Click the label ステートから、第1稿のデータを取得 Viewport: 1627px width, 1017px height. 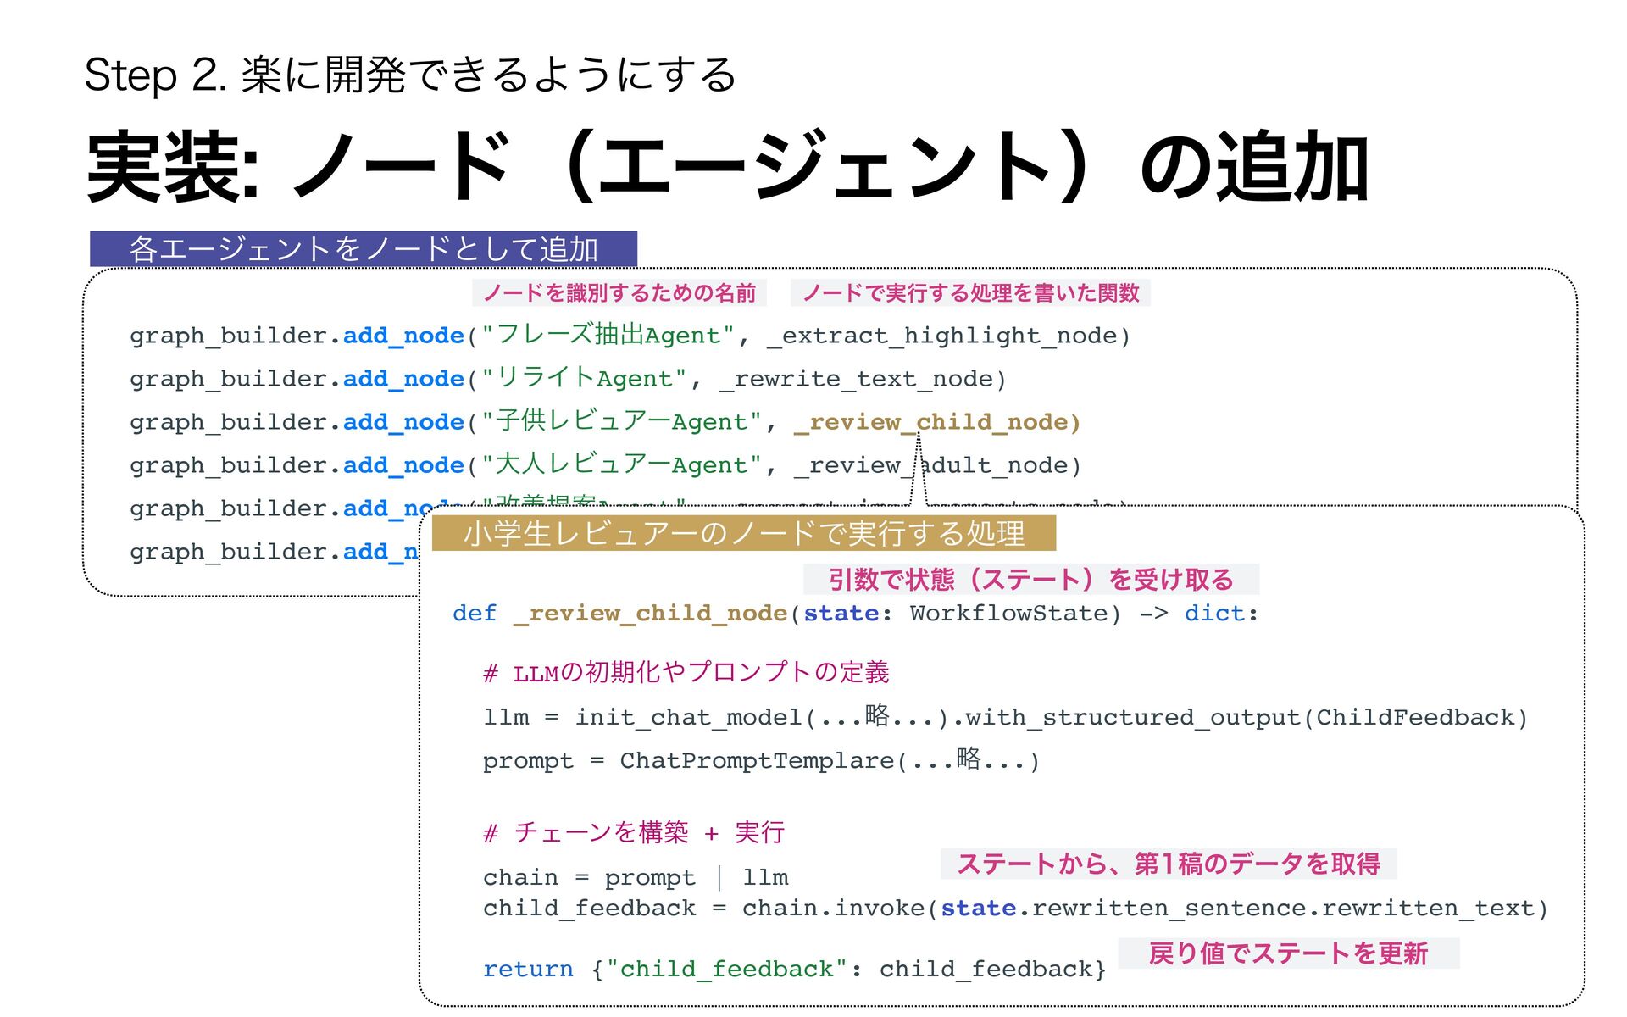1168,864
